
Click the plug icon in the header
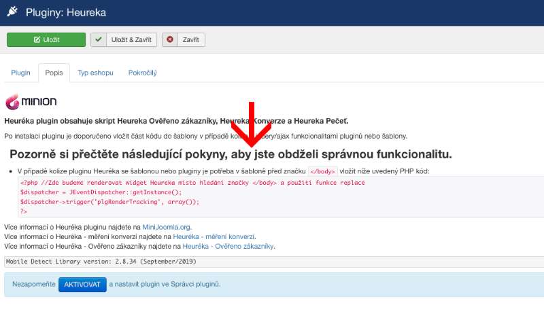point(12,12)
